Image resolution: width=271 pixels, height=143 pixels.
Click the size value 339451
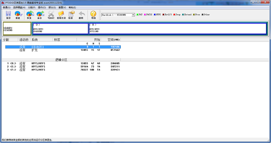(x=115, y=70)
